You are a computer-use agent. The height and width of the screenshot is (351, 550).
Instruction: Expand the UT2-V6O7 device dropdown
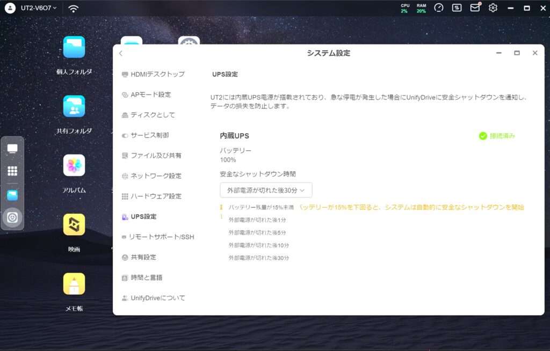(x=39, y=8)
